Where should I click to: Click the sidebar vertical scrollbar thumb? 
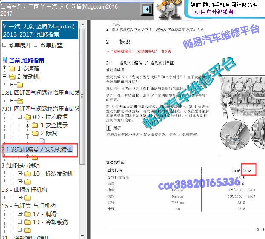point(83,96)
